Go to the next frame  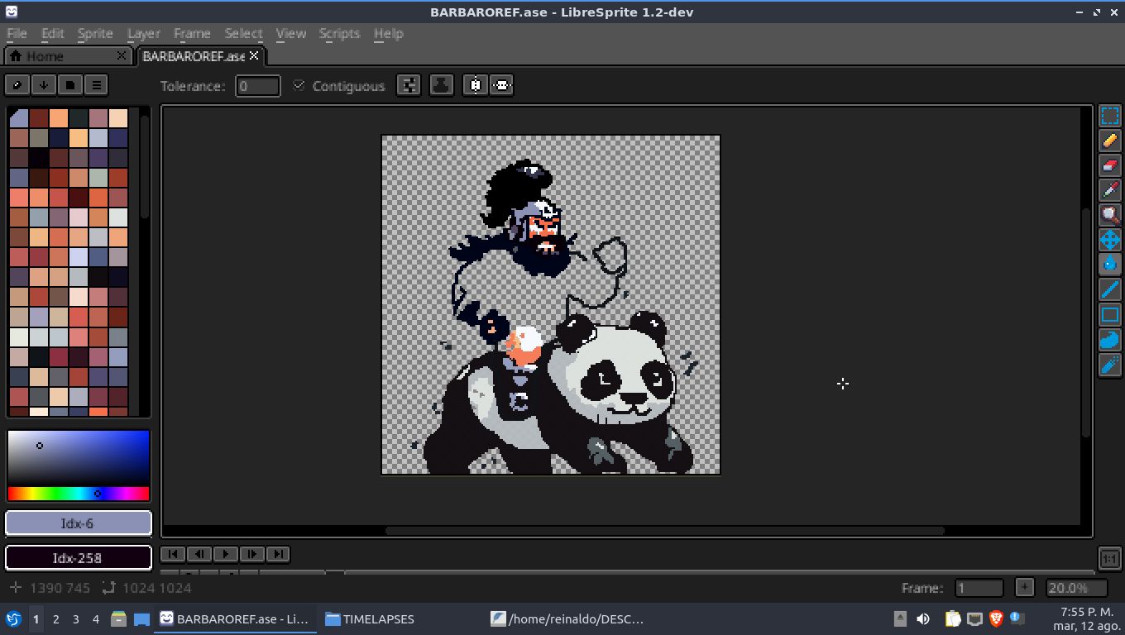point(251,554)
